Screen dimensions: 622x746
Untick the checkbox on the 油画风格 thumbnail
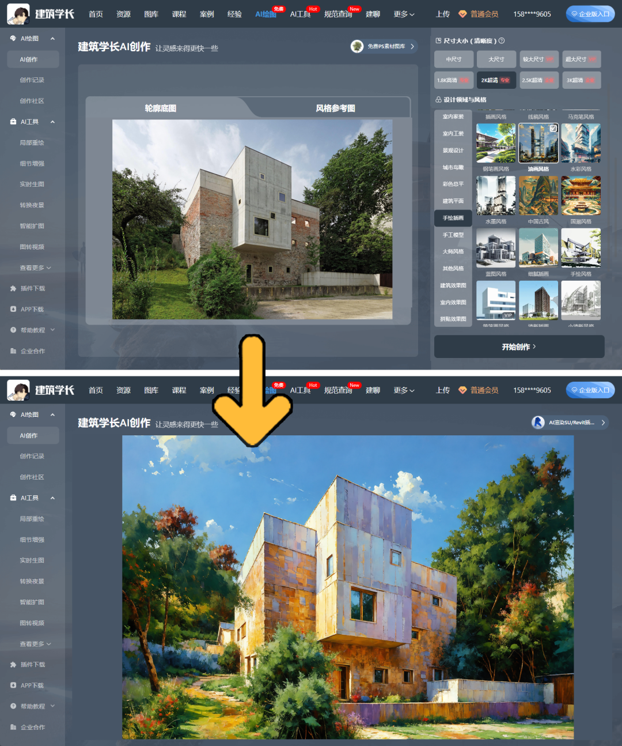pyautogui.click(x=553, y=128)
